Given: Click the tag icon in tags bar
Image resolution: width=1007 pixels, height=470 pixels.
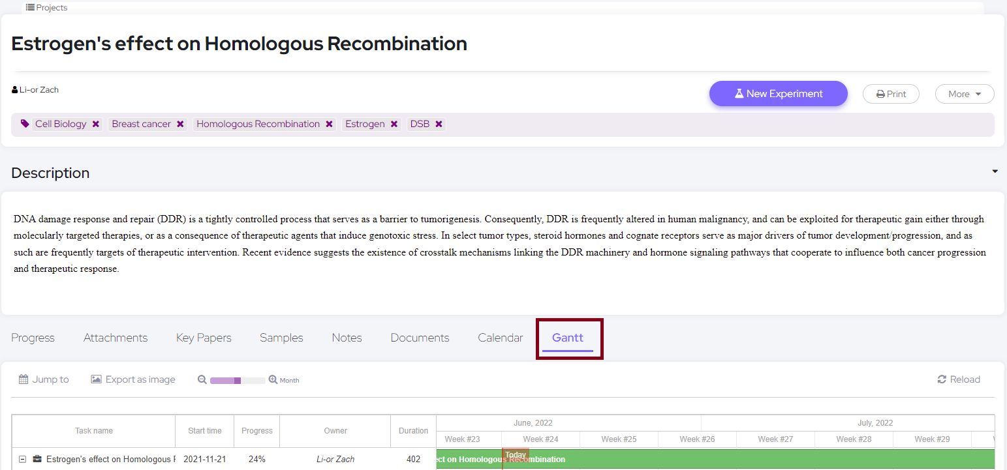Looking at the screenshot, I should pos(25,124).
